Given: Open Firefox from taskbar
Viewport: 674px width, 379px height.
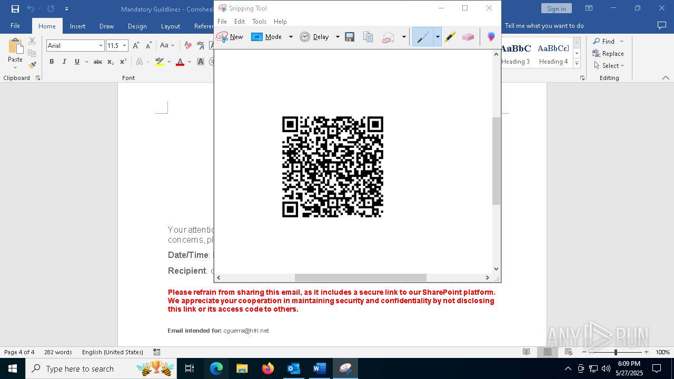Looking at the screenshot, I should tap(268, 368).
